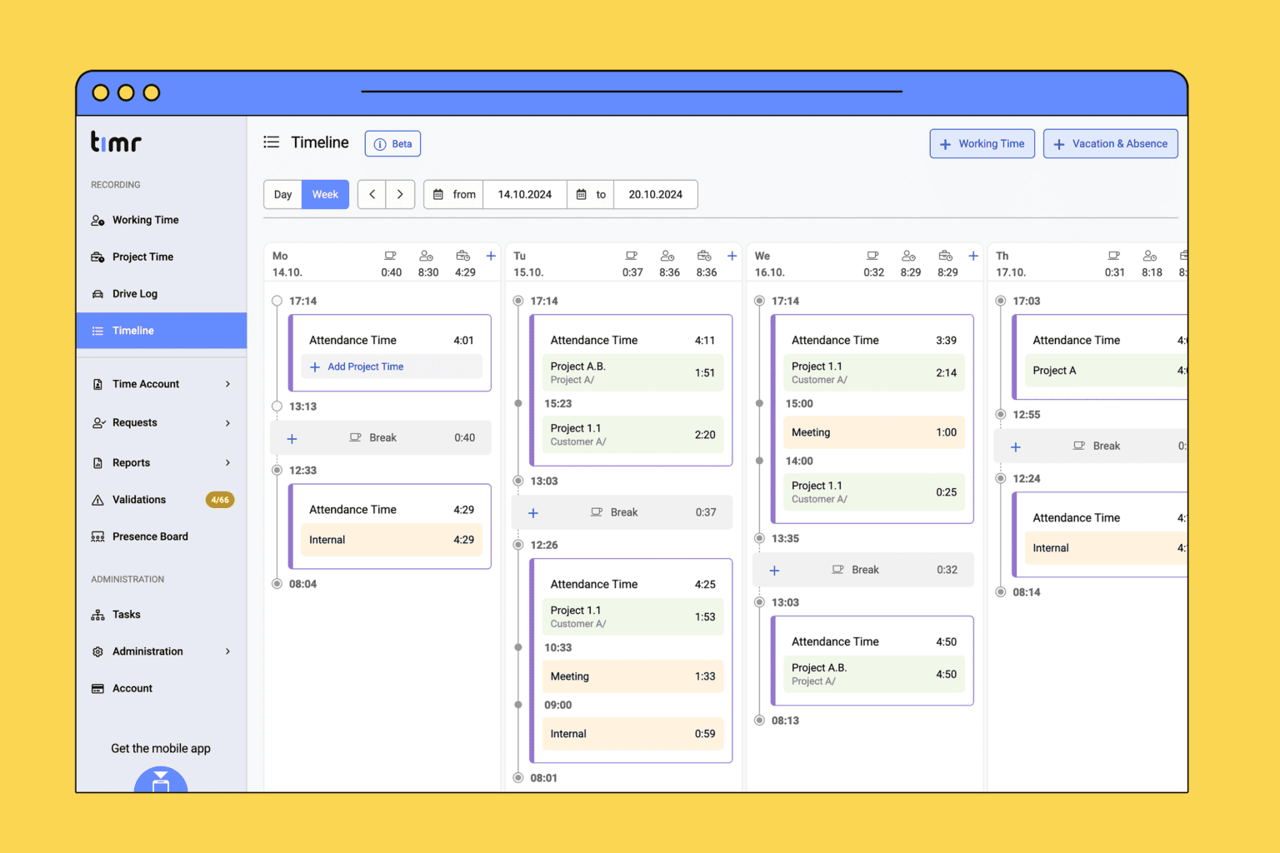Screen dimensions: 1280x853
Task: Open the Presence Board
Action: coord(150,536)
